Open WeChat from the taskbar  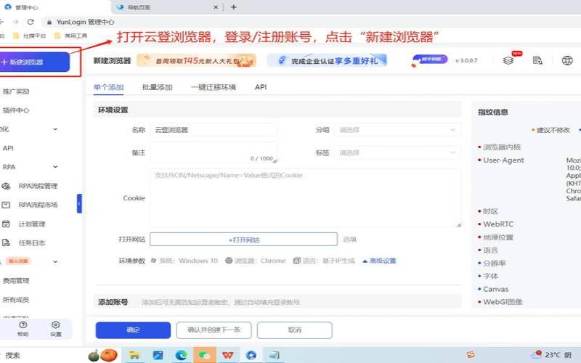[x=204, y=355]
